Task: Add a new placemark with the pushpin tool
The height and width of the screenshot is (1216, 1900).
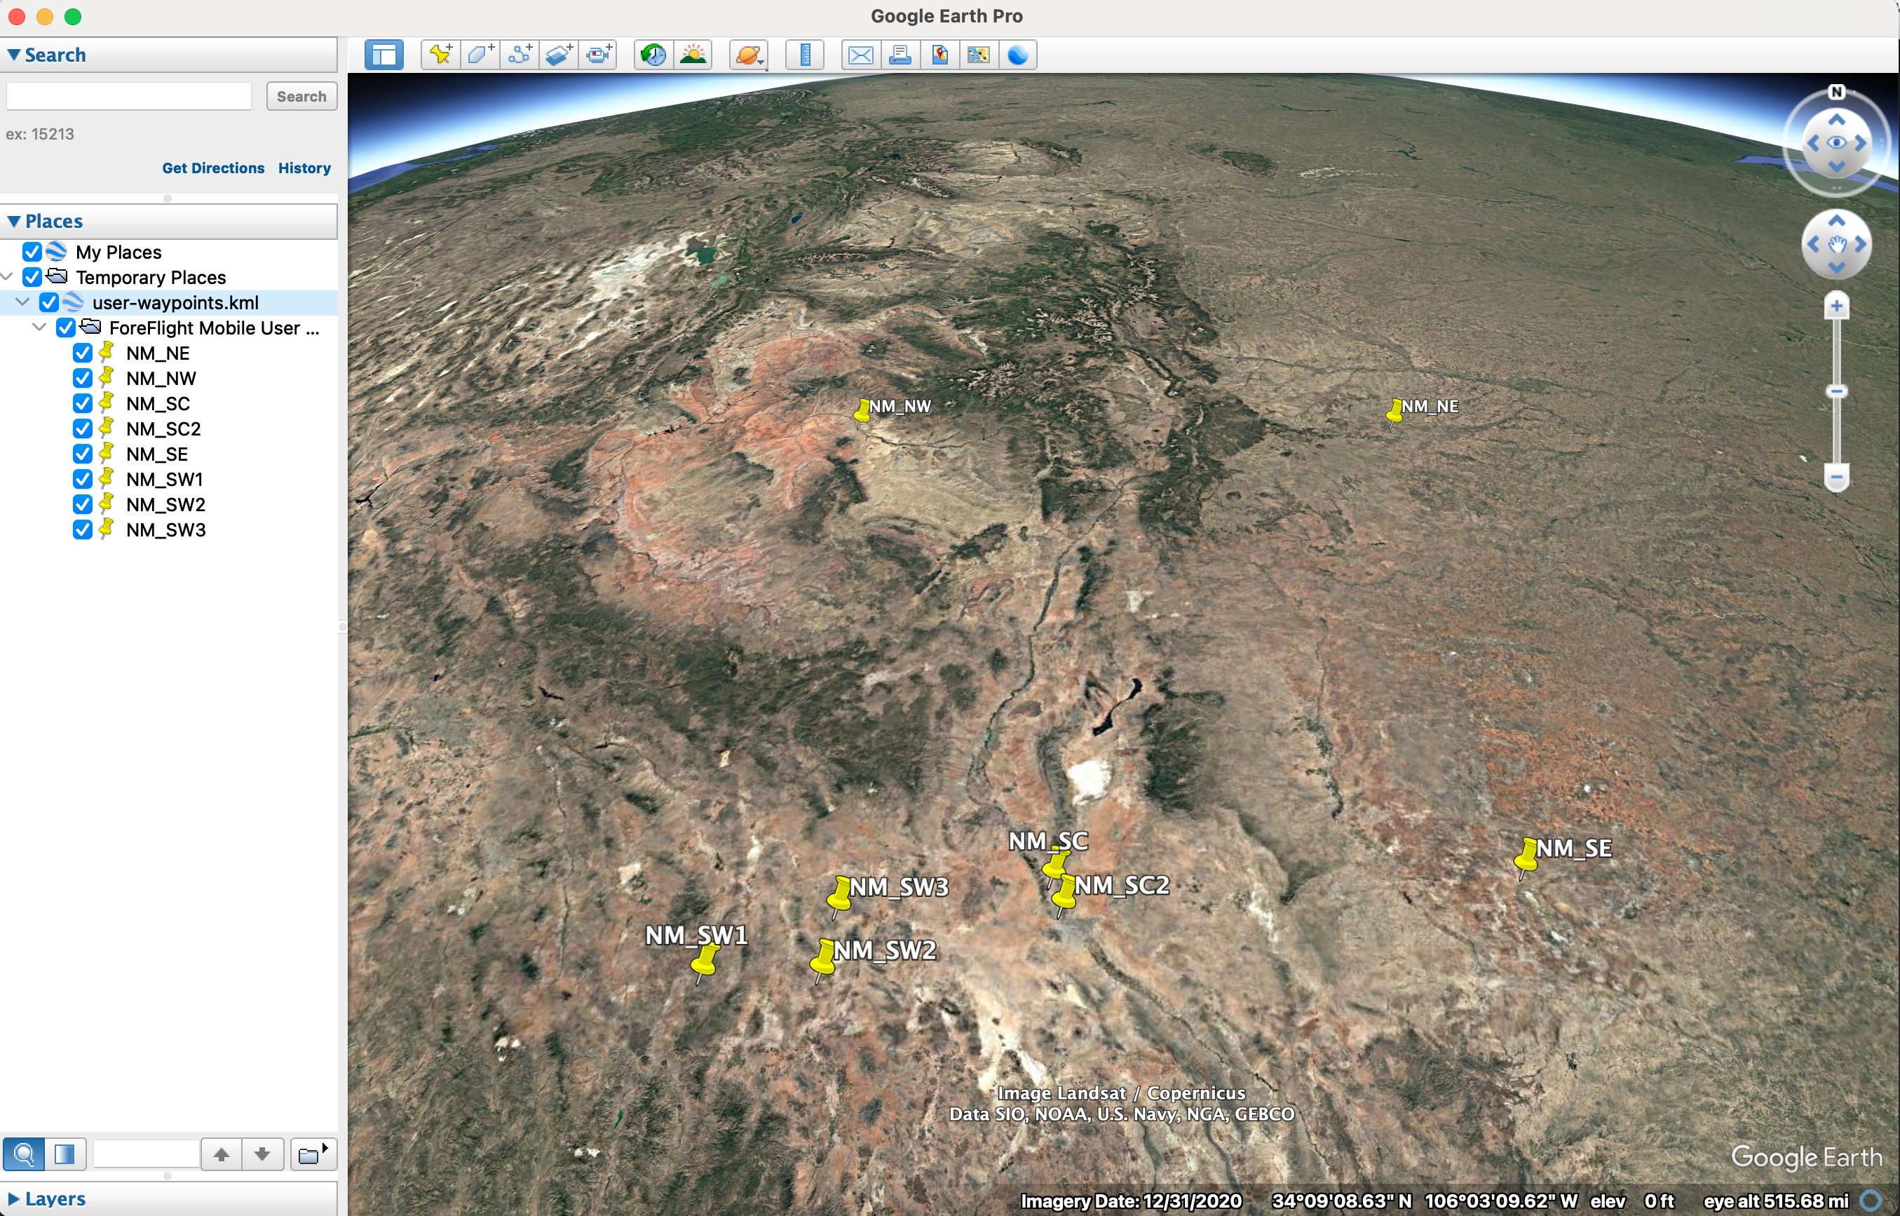Action: click(x=440, y=55)
